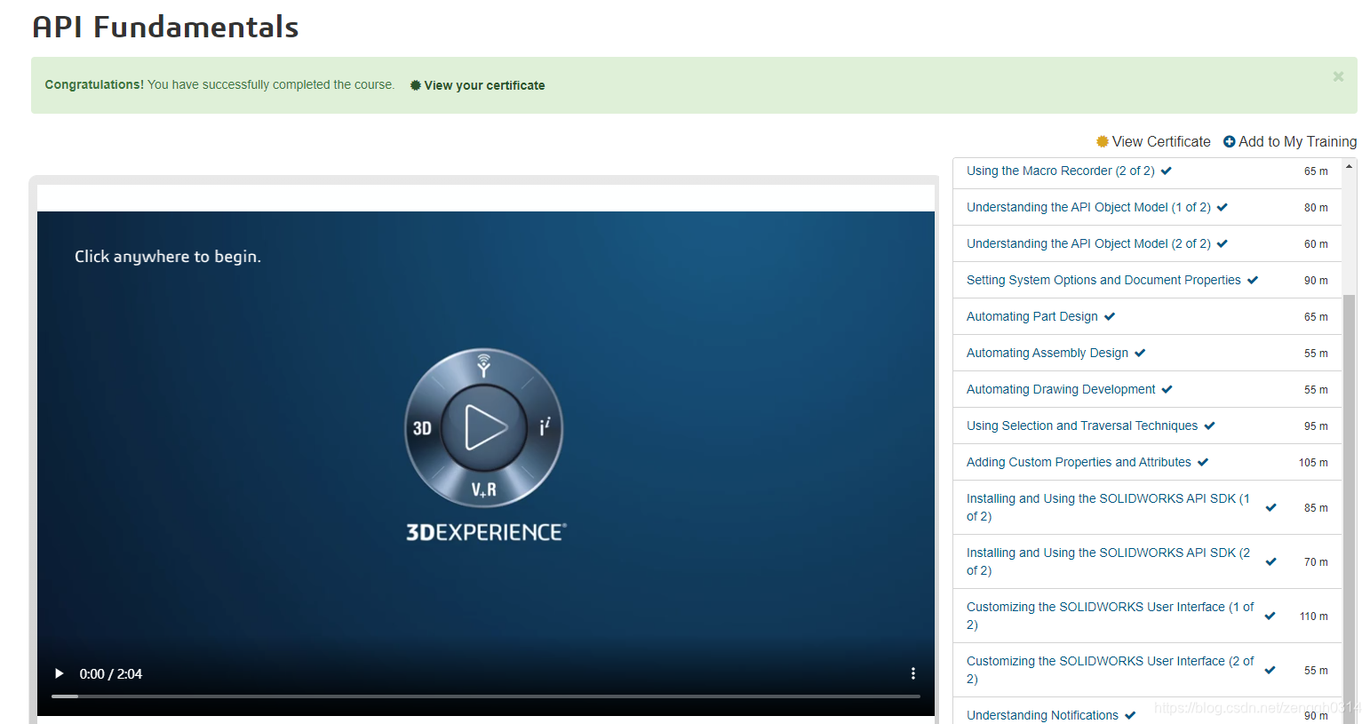The image size is (1370, 724).
Task: Click the plus icon beside Add to My Training
Action: point(1230,141)
